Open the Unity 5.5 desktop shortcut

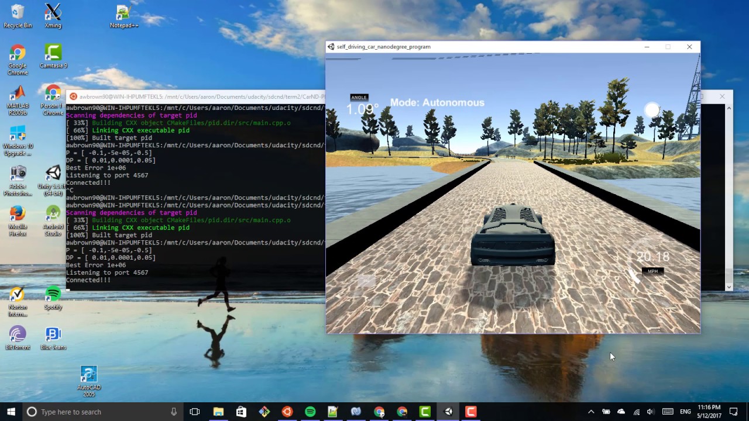(x=53, y=181)
